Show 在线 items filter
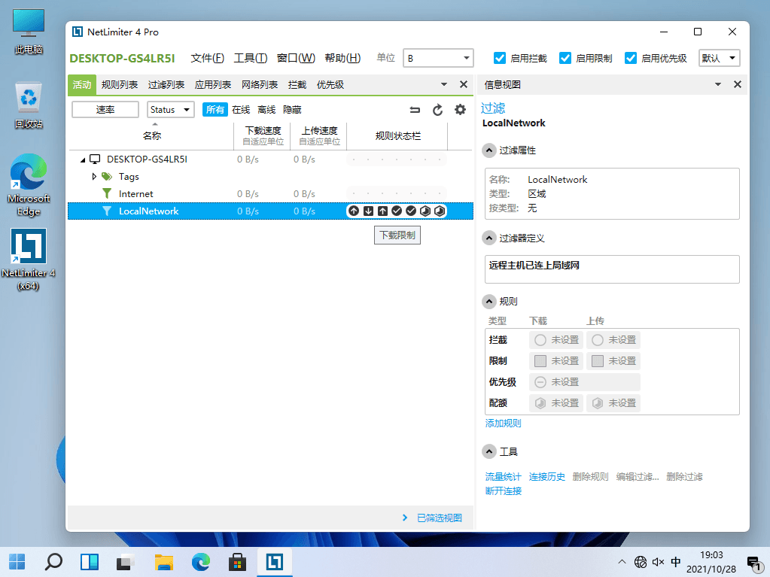770x577 pixels. pyautogui.click(x=241, y=109)
